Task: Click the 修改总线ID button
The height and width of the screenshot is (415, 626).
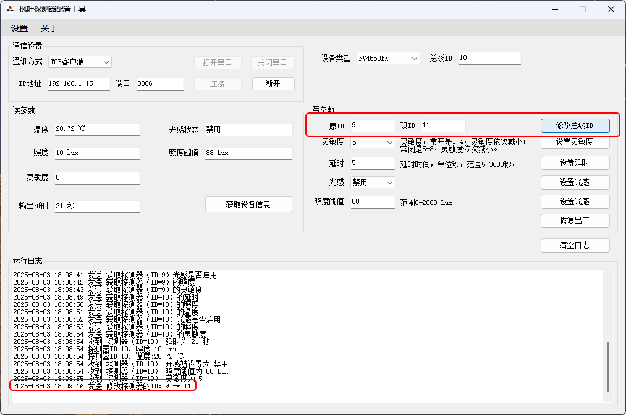Action: click(x=575, y=125)
